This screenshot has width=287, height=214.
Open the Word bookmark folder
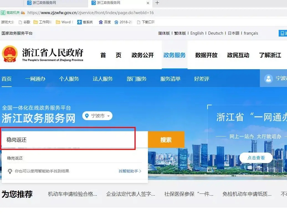[65, 22]
